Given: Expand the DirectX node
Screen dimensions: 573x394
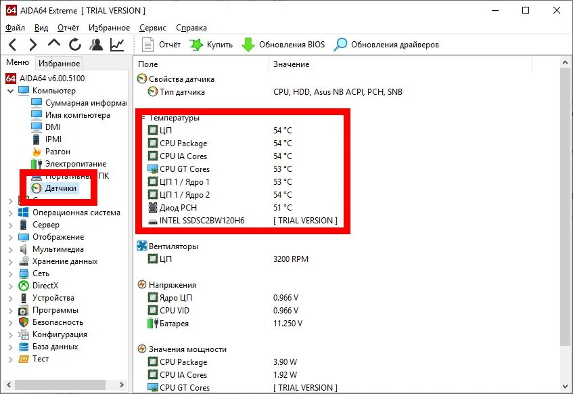Looking at the screenshot, I should coord(10,286).
